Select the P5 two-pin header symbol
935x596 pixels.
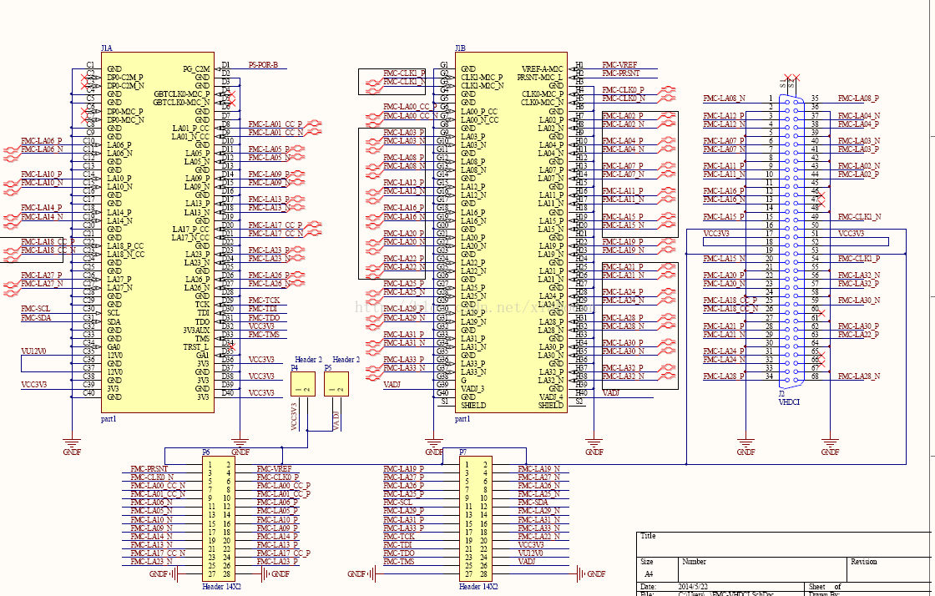point(336,385)
